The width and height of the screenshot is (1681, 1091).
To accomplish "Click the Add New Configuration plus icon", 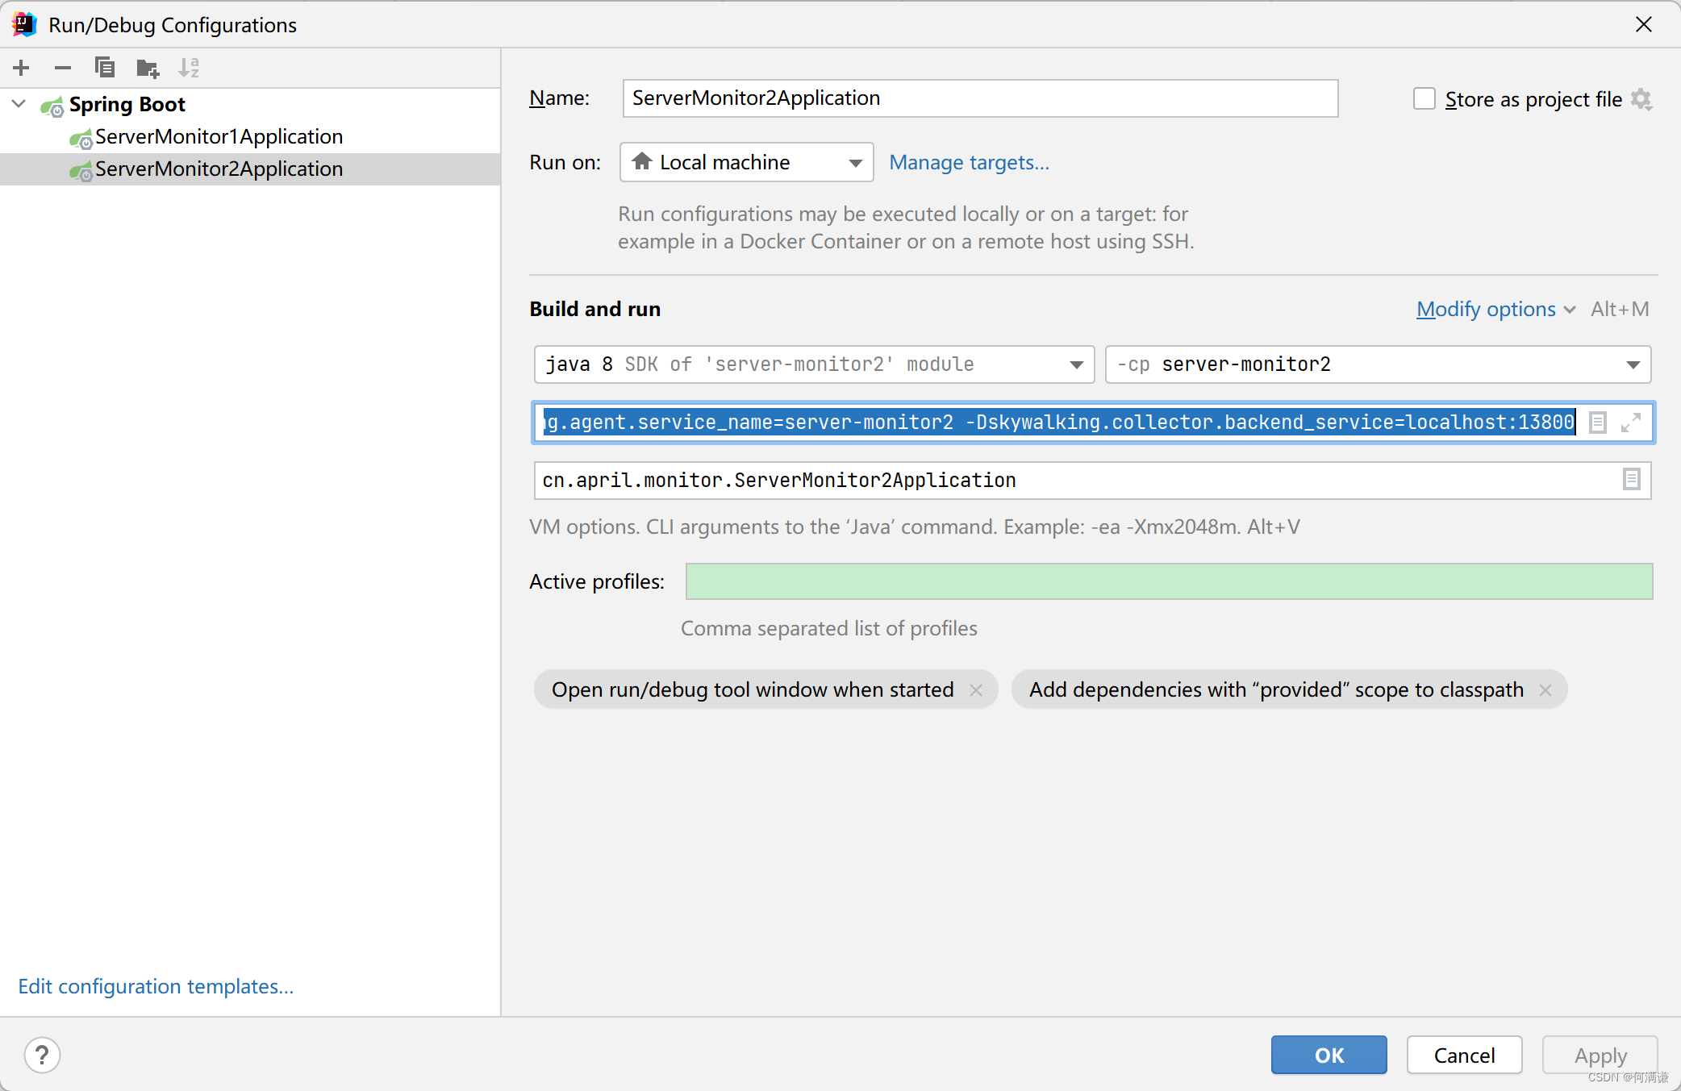I will point(22,68).
